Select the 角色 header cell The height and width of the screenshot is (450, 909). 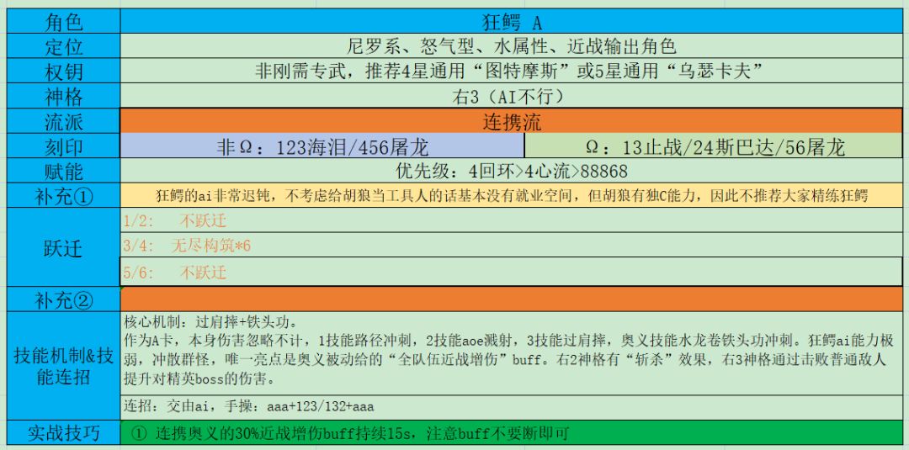tap(63, 21)
